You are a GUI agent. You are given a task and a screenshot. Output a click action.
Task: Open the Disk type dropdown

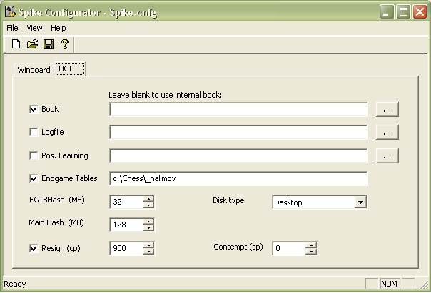(x=360, y=202)
